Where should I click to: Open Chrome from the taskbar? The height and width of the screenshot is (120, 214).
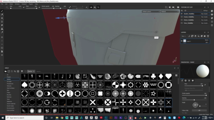click(x=62, y=118)
